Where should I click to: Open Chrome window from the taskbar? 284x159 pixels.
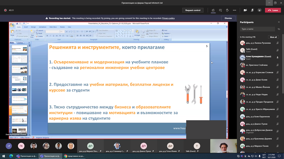pyautogui.click(x=74, y=156)
